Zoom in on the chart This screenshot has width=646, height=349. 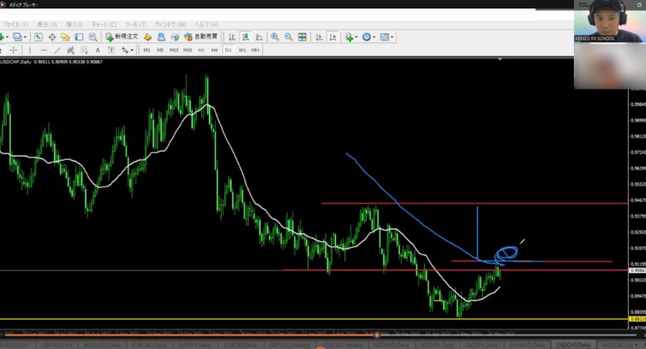coord(275,37)
